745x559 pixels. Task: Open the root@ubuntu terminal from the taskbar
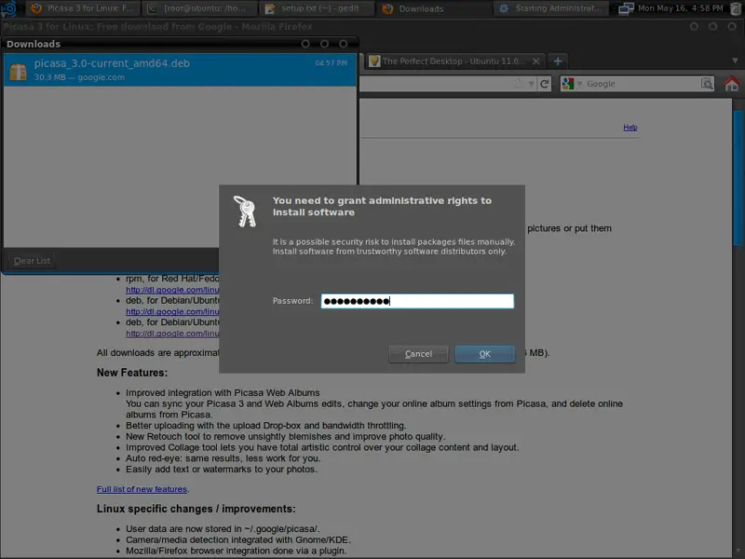(198, 8)
